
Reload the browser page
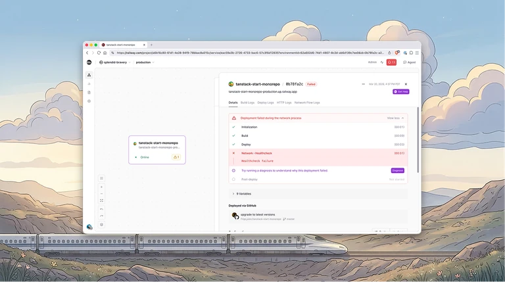tap(99, 53)
